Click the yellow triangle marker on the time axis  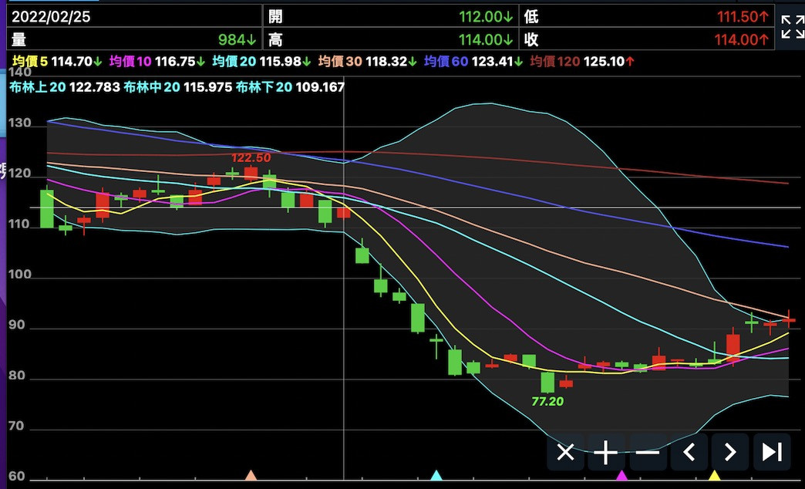click(714, 475)
